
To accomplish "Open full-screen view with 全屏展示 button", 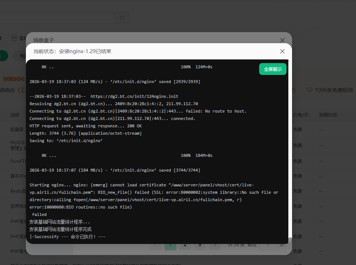I will pos(272,69).
